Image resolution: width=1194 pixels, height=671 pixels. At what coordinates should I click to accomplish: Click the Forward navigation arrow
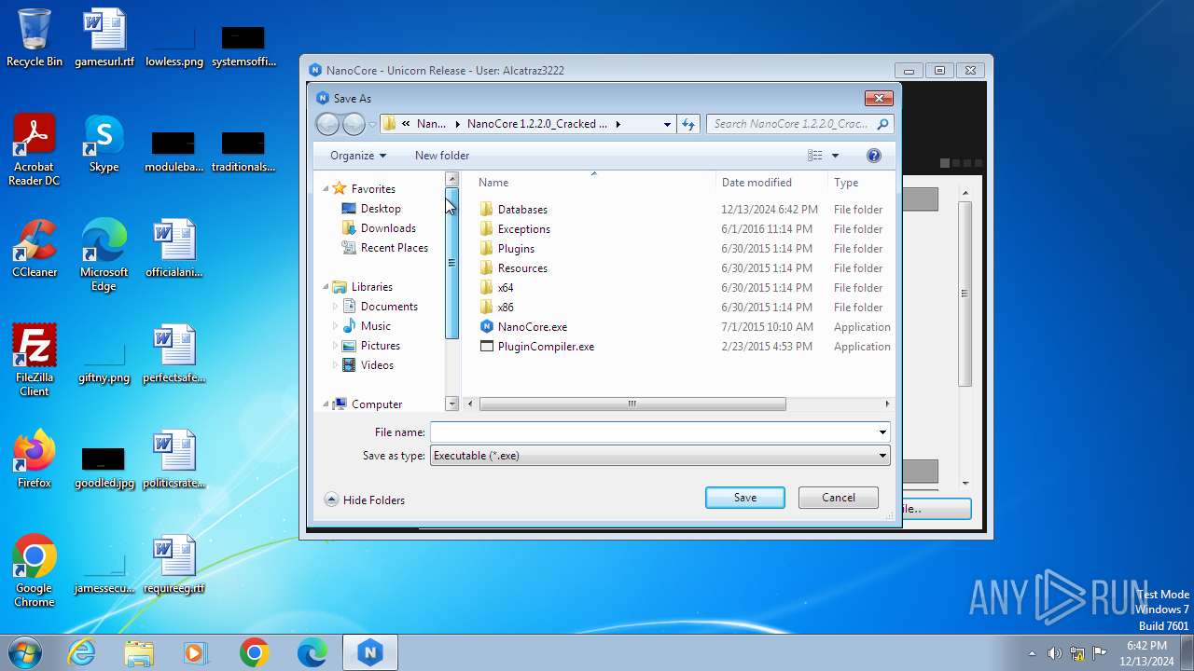click(x=354, y=124)
